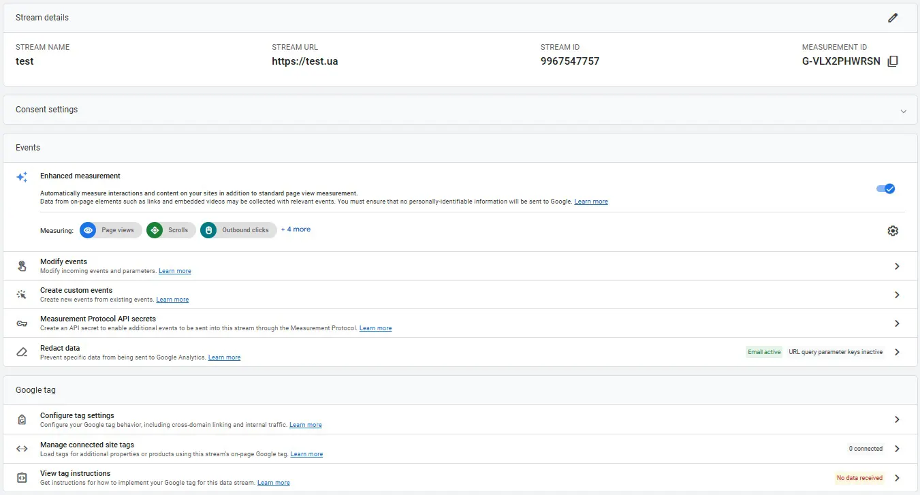
Task: Click the Enhanced measurement sparkle icon
Action: click(x=22, y=177)
